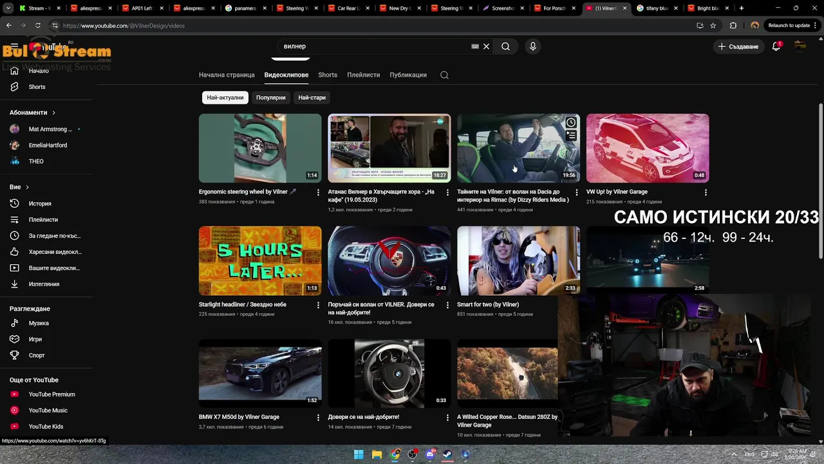This screenshot has width=824, height=464.
Task: Open options menu for Ergonomic steering wheel video
Action: (318, 193)
